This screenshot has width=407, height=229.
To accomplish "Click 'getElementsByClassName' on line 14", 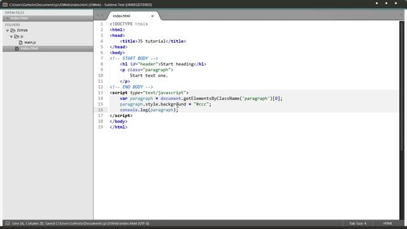I will [x=211, y=99].
